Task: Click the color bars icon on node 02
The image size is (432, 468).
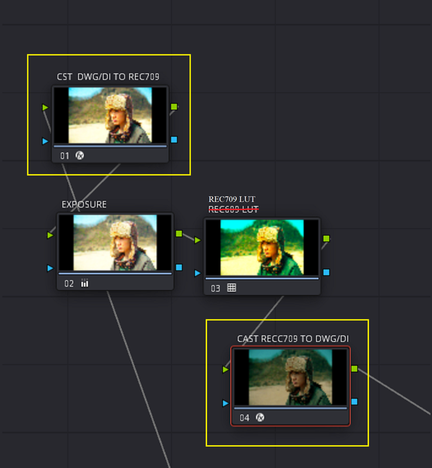Action: 85,283
